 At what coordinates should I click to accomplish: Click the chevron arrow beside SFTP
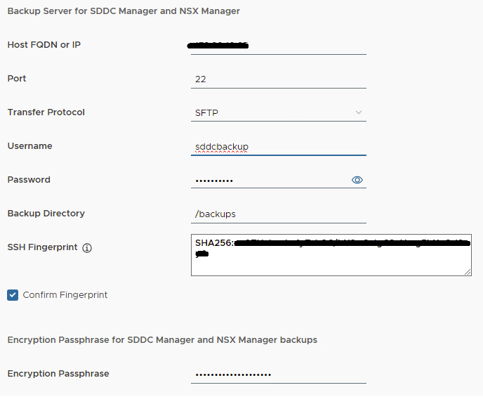[359, 112]
